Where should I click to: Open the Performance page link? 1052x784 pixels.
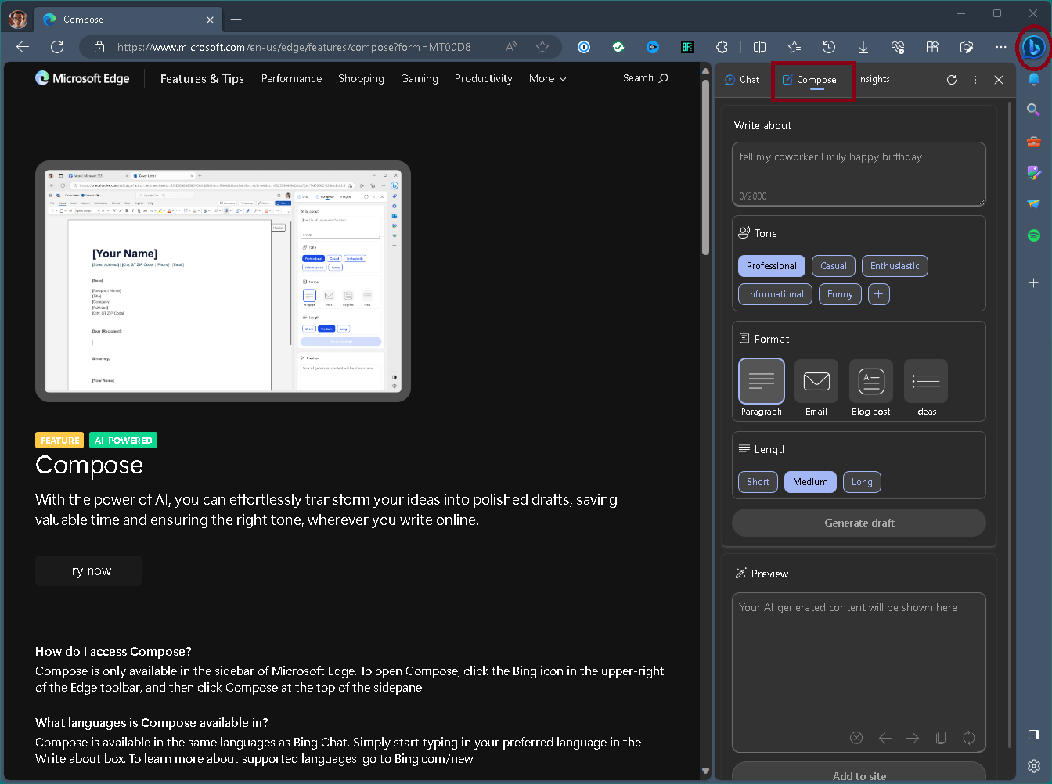[291, 79]
